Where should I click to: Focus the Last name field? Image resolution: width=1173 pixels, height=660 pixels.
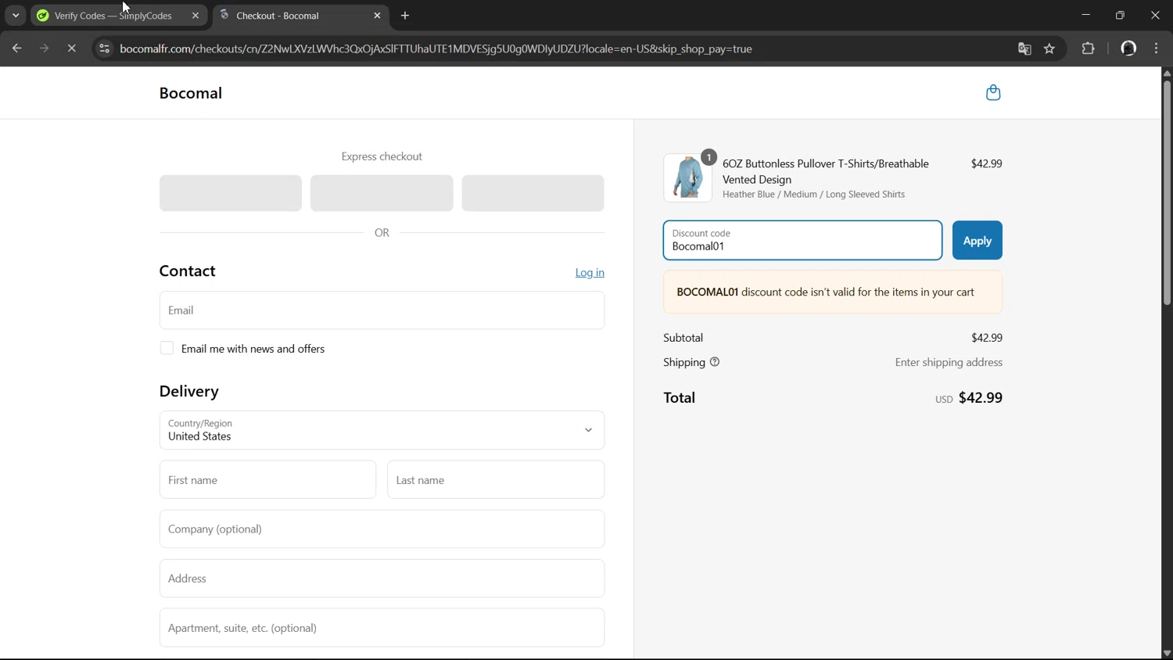(496, 479)
